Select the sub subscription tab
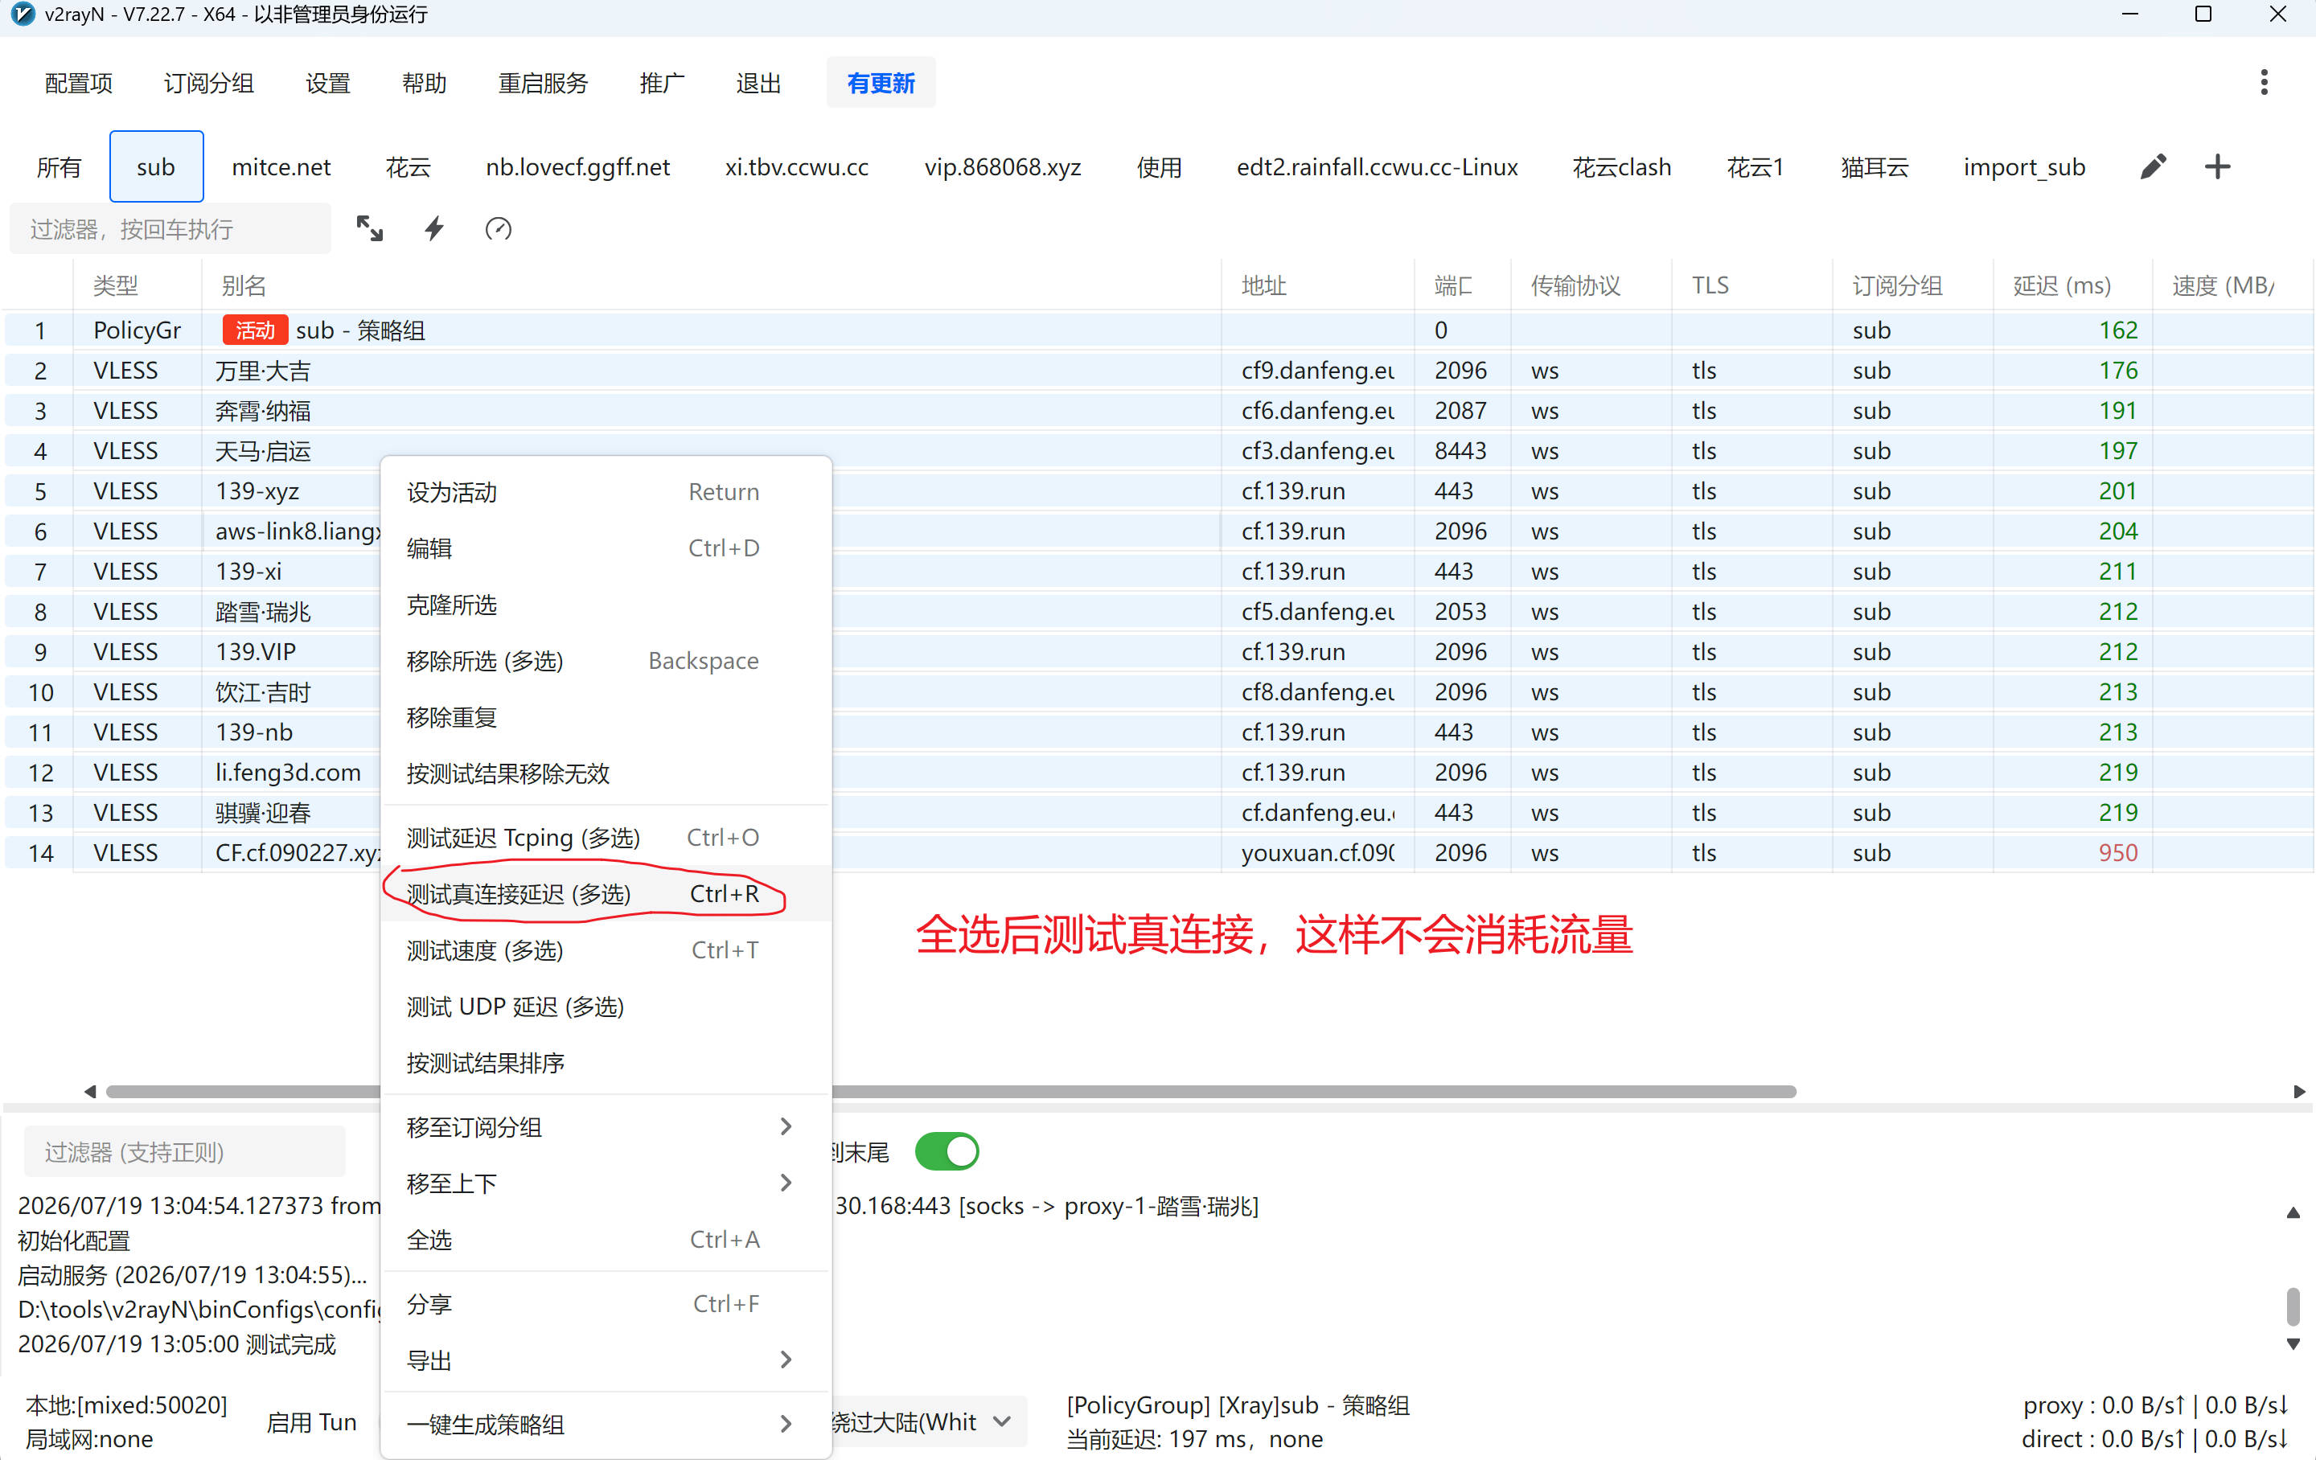Image resolution: width=2316 pixels, height=1460 pixels. click(x=156, y=167)
